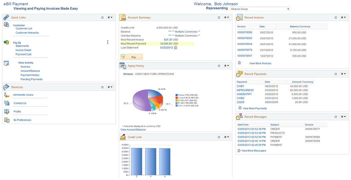Viewport: 351px width, 180px height.
Task: Open payment INPROGRESS
Action: (x=245, y=90)
